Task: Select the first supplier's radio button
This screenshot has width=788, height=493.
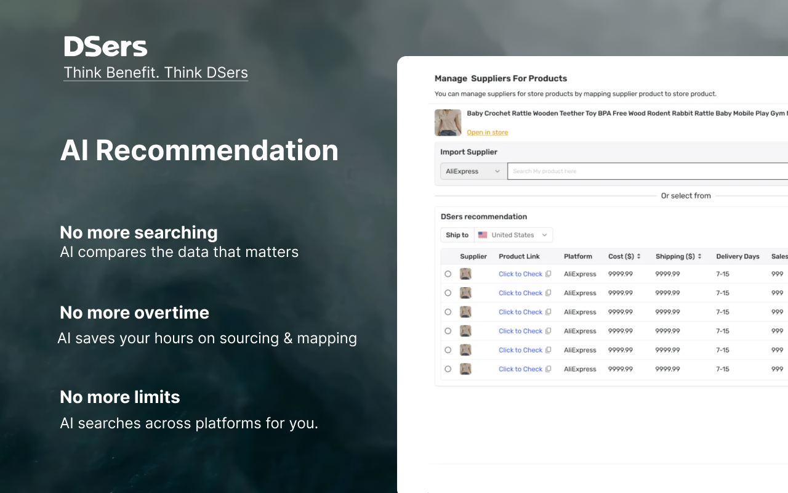Action: [x=448, y=274]
